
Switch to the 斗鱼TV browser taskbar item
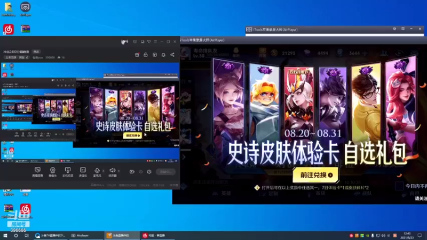50,235
